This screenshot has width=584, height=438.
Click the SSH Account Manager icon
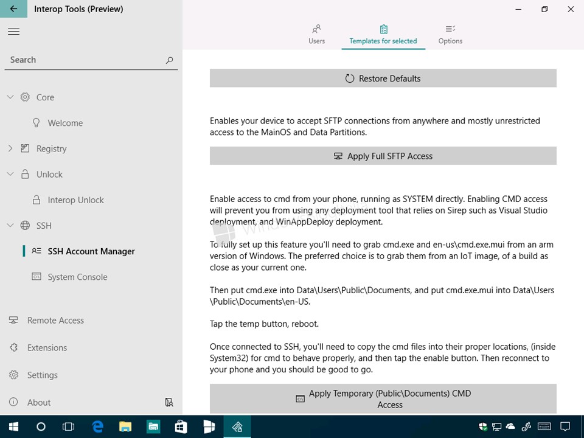[36, 251]
